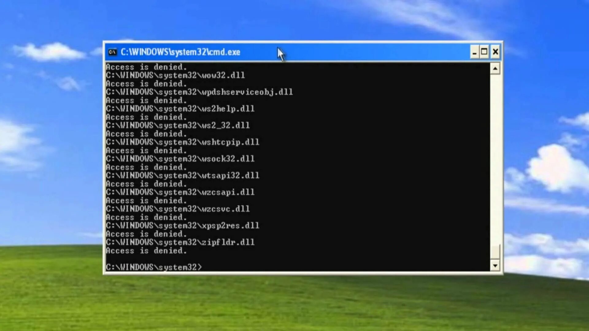Click the zipfldr.dll path line
Image resolution: width=589 pixels, height=331 pixels.
click(180, 242)
